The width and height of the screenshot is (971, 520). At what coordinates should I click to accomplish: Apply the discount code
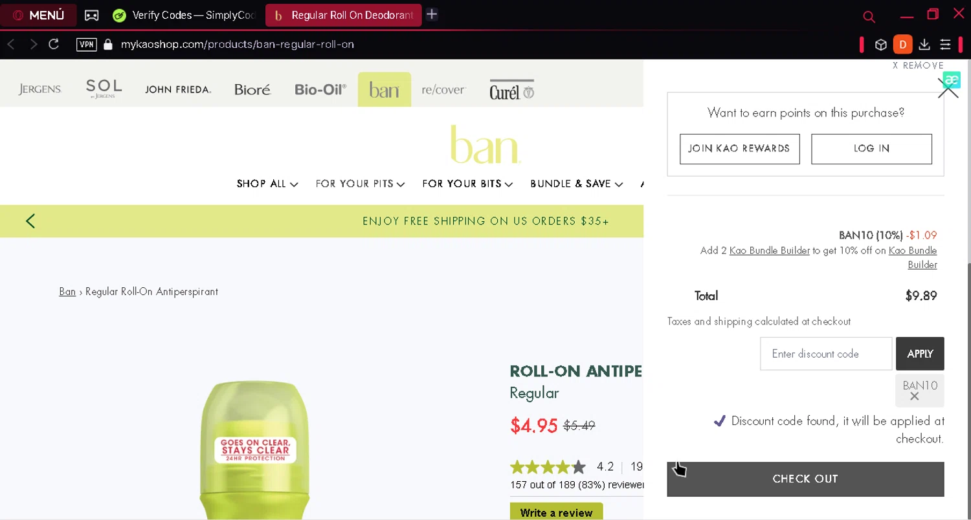tap(920, 354)
